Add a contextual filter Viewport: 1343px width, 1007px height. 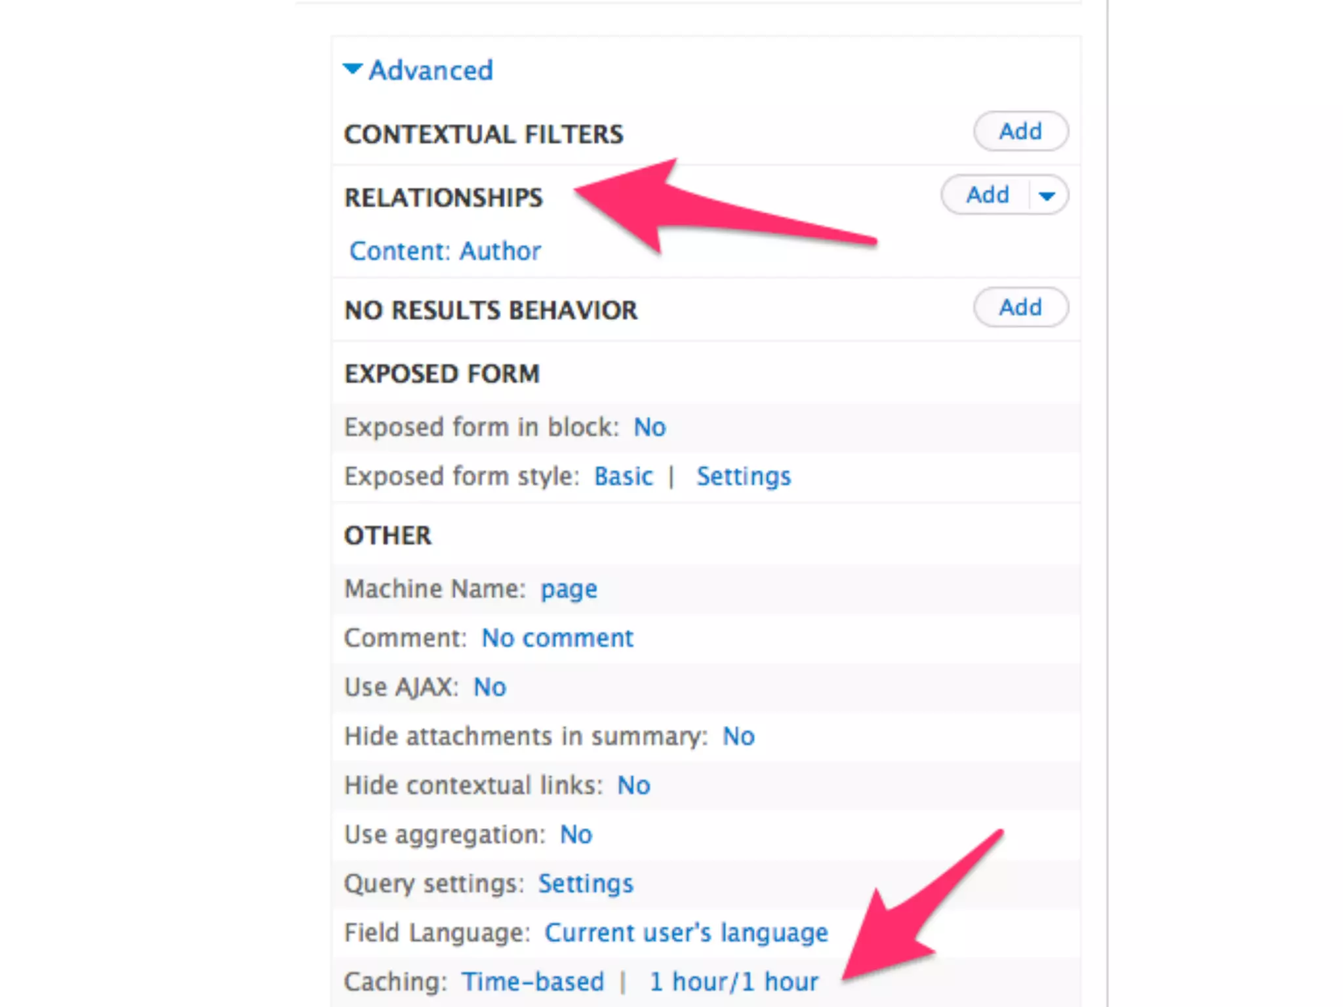click(x=1020, y=132)
